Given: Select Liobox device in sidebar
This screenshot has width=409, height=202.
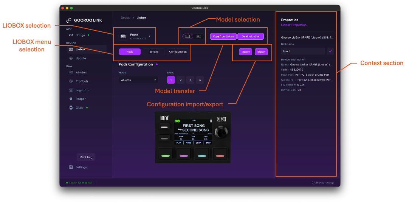Looking at the screenshot, I should pos(87,49).
